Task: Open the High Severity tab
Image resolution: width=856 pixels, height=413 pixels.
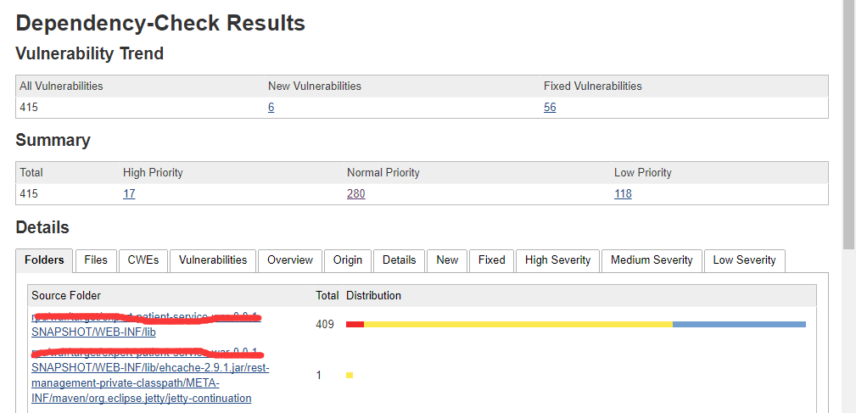Action: [557, 260]
